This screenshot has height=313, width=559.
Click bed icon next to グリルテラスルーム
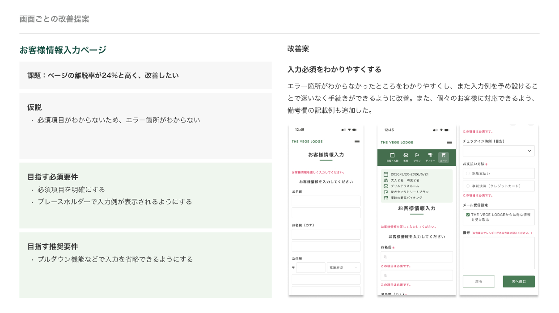pyautogui.click(x=385, y=186)
